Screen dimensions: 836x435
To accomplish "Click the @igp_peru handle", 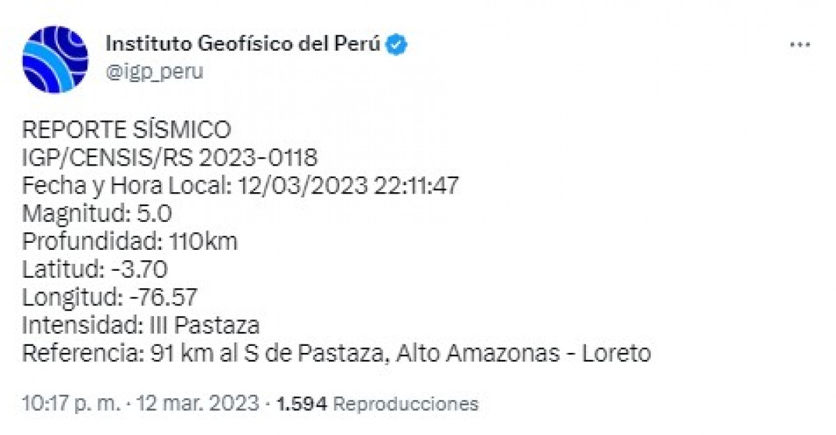I will pyautogui.click(x=154, y=71).
